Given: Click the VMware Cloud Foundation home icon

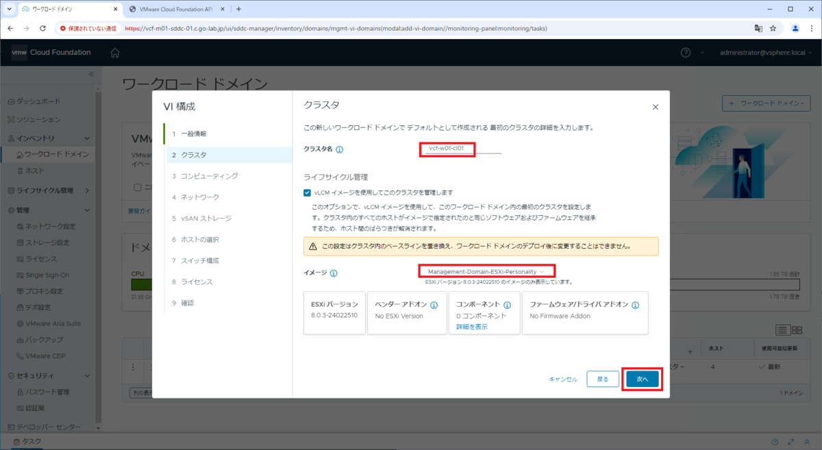Looking at the screenshot, I should click(x=115, y=53).
